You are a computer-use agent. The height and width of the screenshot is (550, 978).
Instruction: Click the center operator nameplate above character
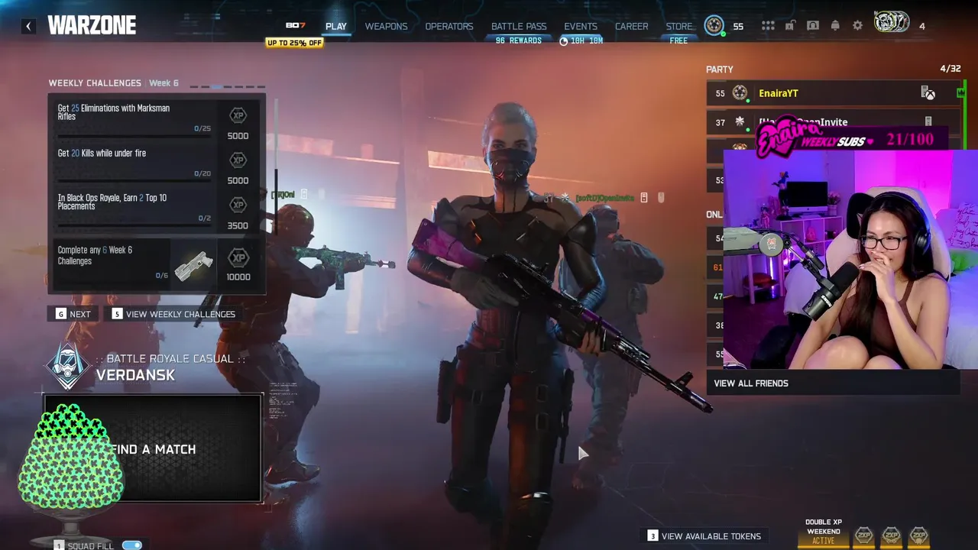pyautogui.click(x=604, y=198)
